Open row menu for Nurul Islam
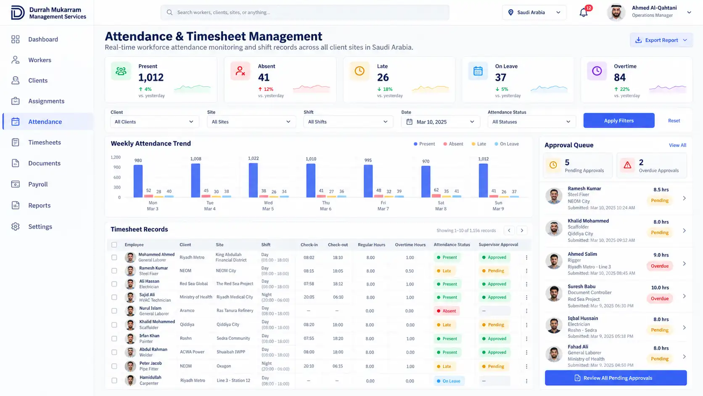The width and height of the screenshot is (703, 396). [x=526, y=311]
